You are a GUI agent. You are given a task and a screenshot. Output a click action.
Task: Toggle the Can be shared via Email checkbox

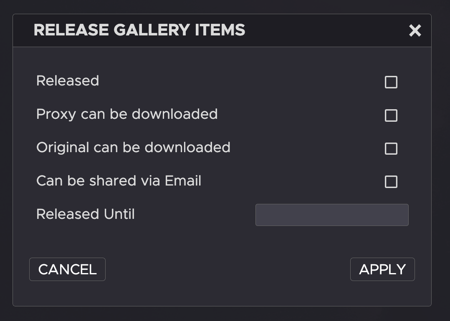tap(391, 182)
